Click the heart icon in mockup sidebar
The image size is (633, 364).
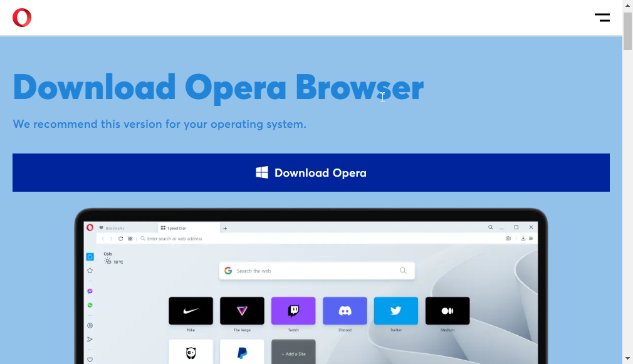pyautogui.click(x=90, y=360)
